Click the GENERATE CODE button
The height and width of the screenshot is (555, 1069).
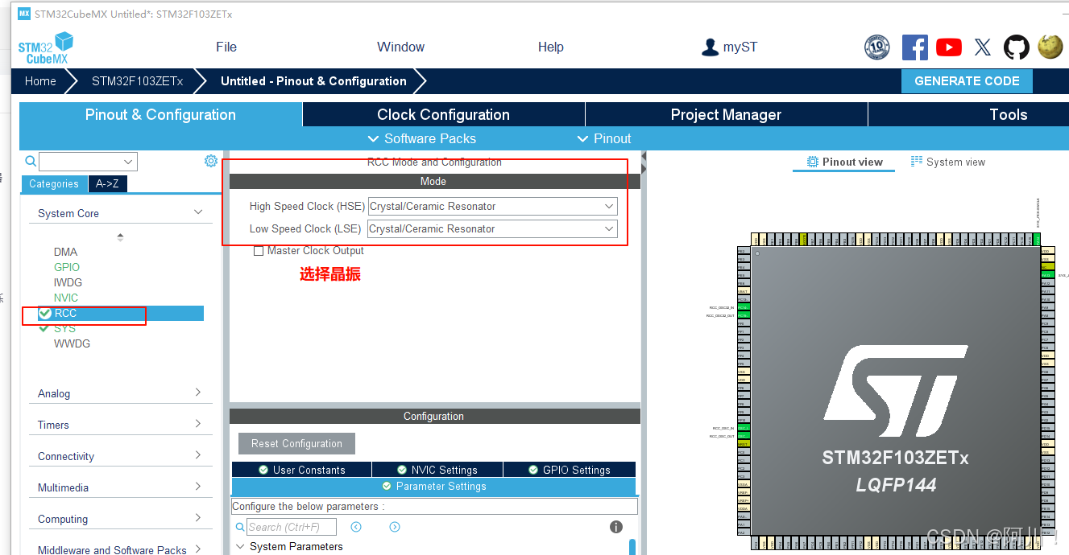coord(967,81)
